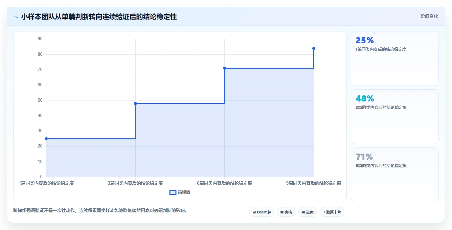Open the 48% stat card
The image size is (452, 230).
(394, 117)
